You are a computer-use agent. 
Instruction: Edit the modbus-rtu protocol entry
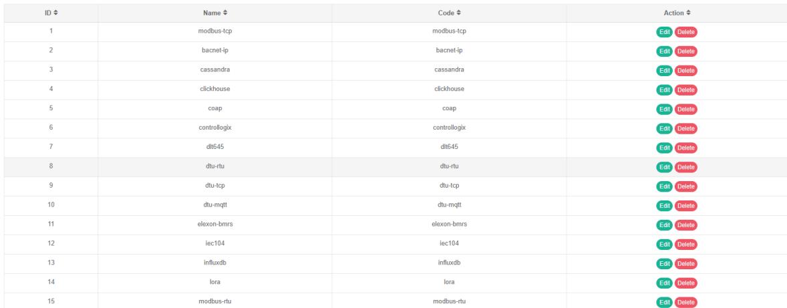(x=665, y=302)
